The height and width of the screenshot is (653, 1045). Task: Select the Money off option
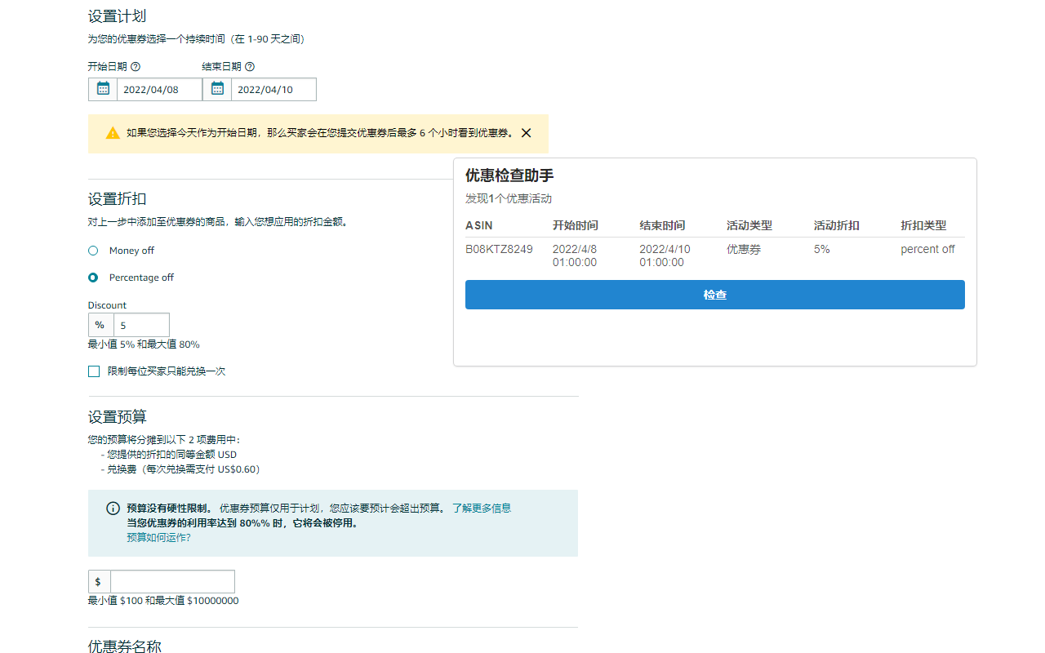[93, 250]
